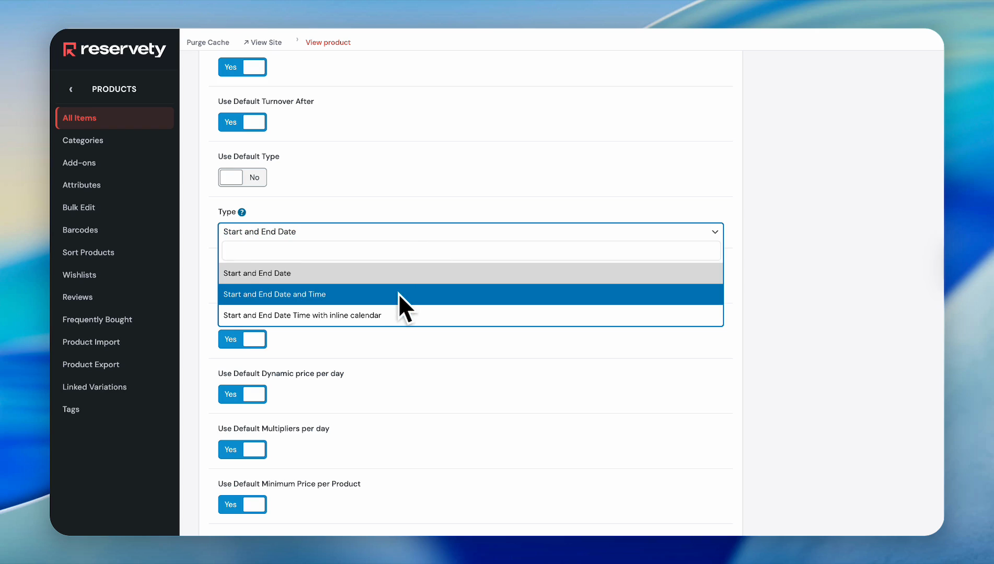The width and height of the screenshot is (994, 564).
Task: Go to Linked Variations
Action: click(95, 387)
